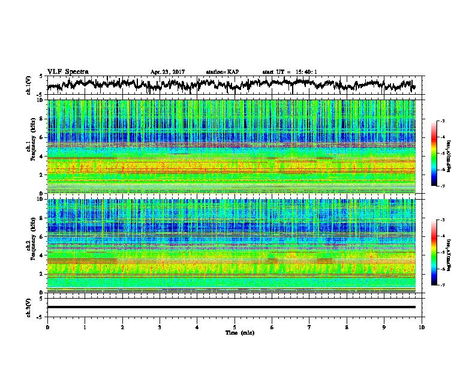Click the "ch.1(V)" axis label at top
Image resolution: width=475 pixels, height=367 pixels.
(28, 85)
